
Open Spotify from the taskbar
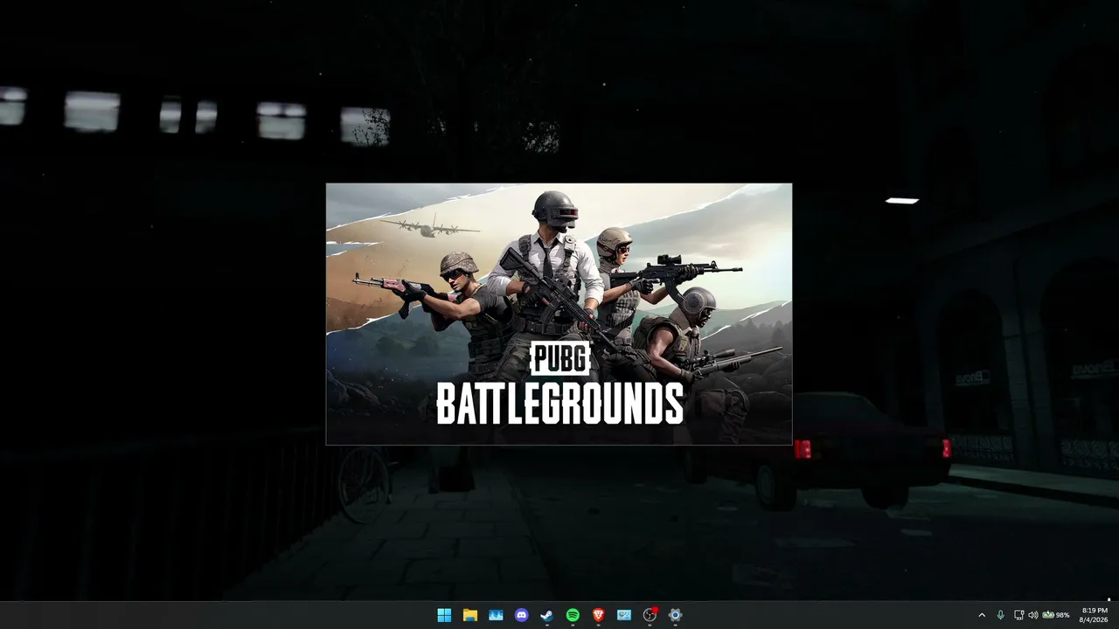coord(573,615)
